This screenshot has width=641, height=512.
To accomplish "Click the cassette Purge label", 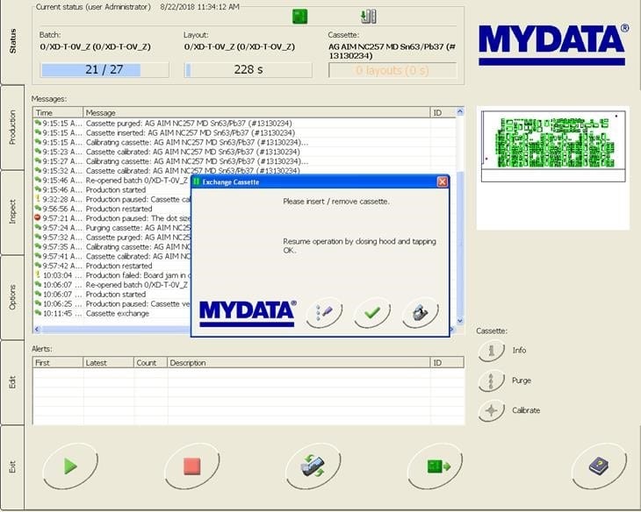I will pyautogui.click(x=522, y=380).
